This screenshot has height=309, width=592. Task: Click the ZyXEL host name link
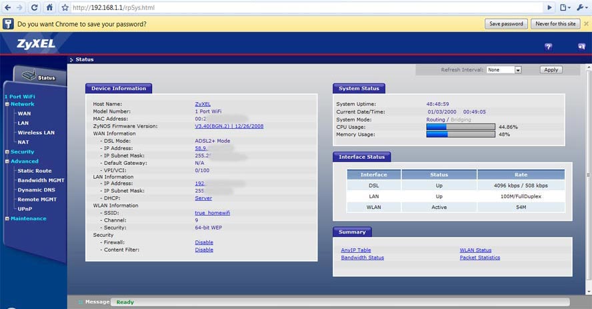[203, 104]
